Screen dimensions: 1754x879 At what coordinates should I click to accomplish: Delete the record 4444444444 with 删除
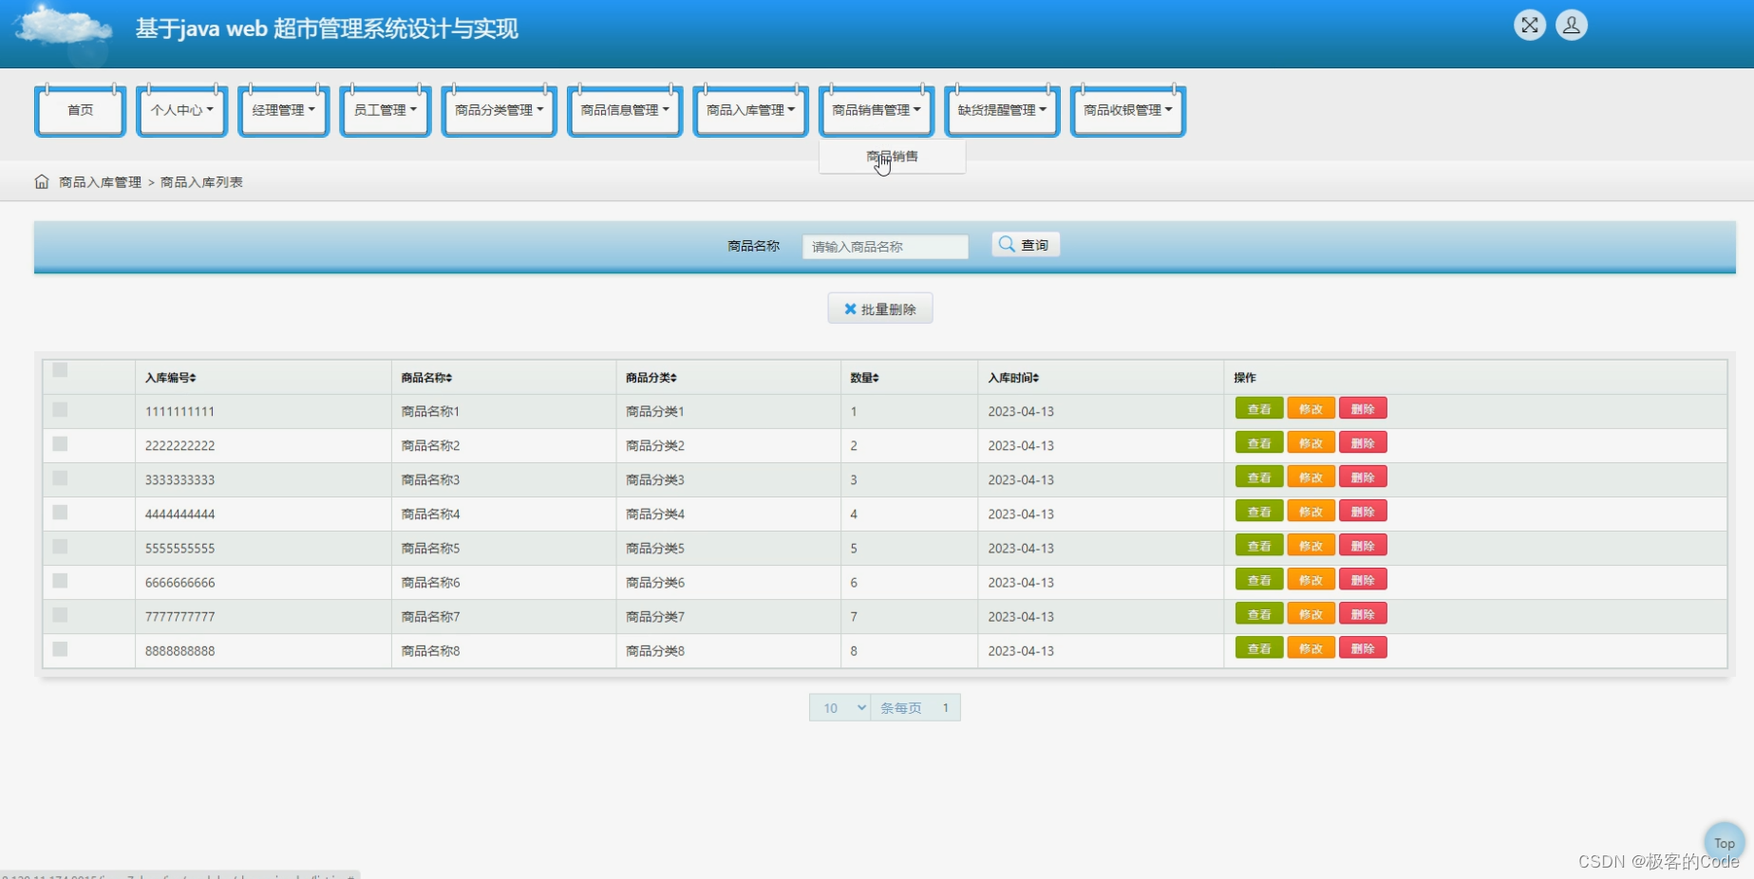(x=1363, y=512)
